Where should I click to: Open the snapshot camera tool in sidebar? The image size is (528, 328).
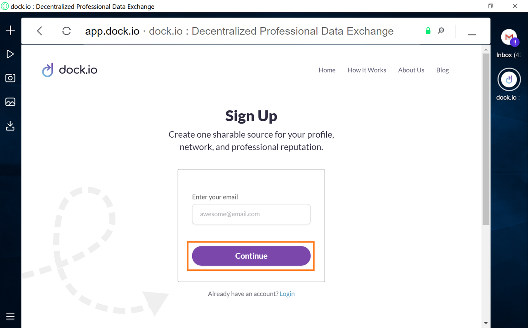pos(10,78)
